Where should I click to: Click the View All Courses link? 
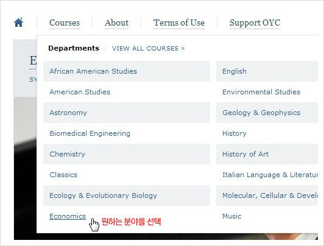[x=149, y=48]
